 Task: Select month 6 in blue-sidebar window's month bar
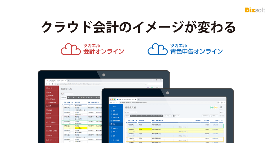[144, 116]
